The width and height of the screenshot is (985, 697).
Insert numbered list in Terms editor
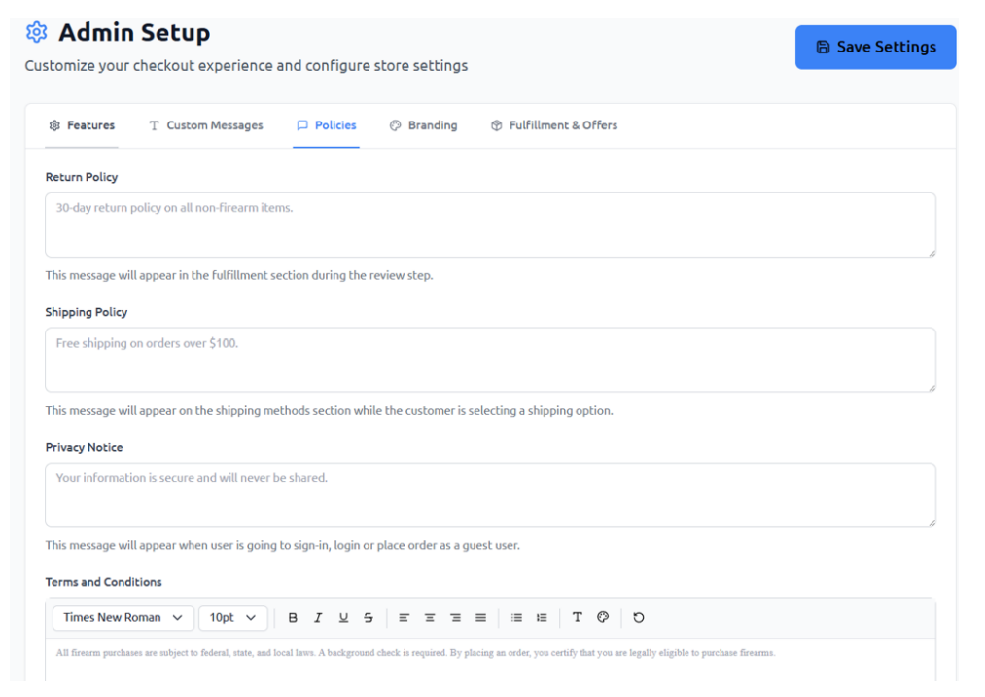tap(542, 618)
